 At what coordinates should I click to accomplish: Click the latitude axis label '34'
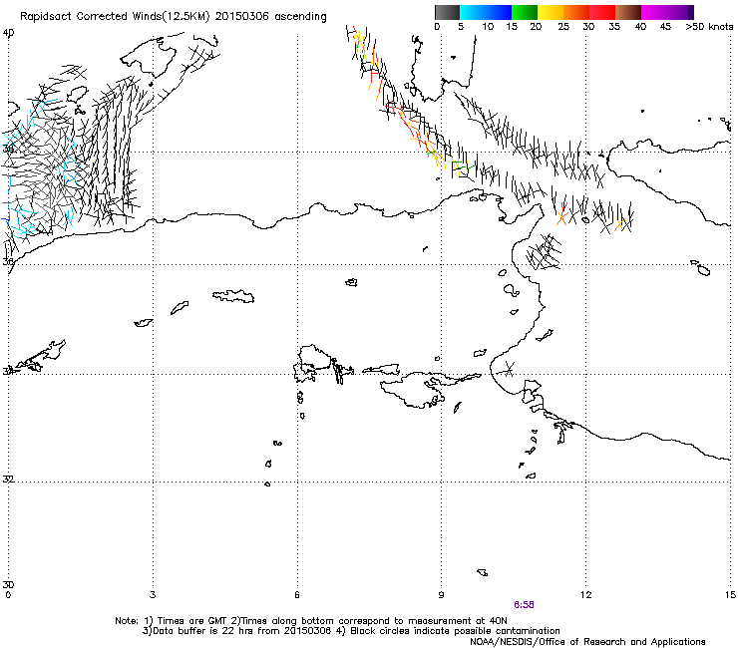(x=8, y=371)
